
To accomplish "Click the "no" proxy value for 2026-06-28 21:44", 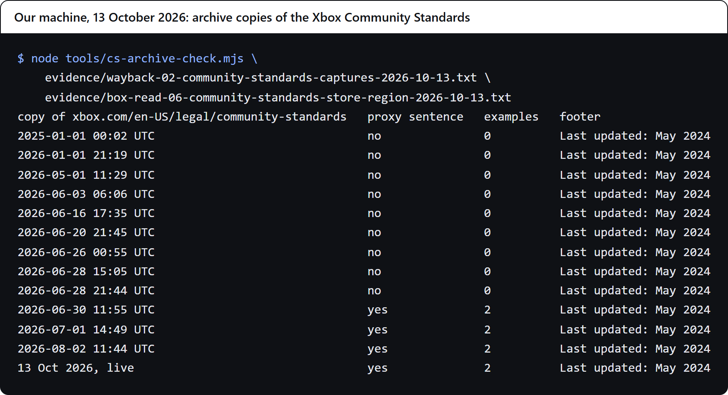I will [x=374, y=291].
